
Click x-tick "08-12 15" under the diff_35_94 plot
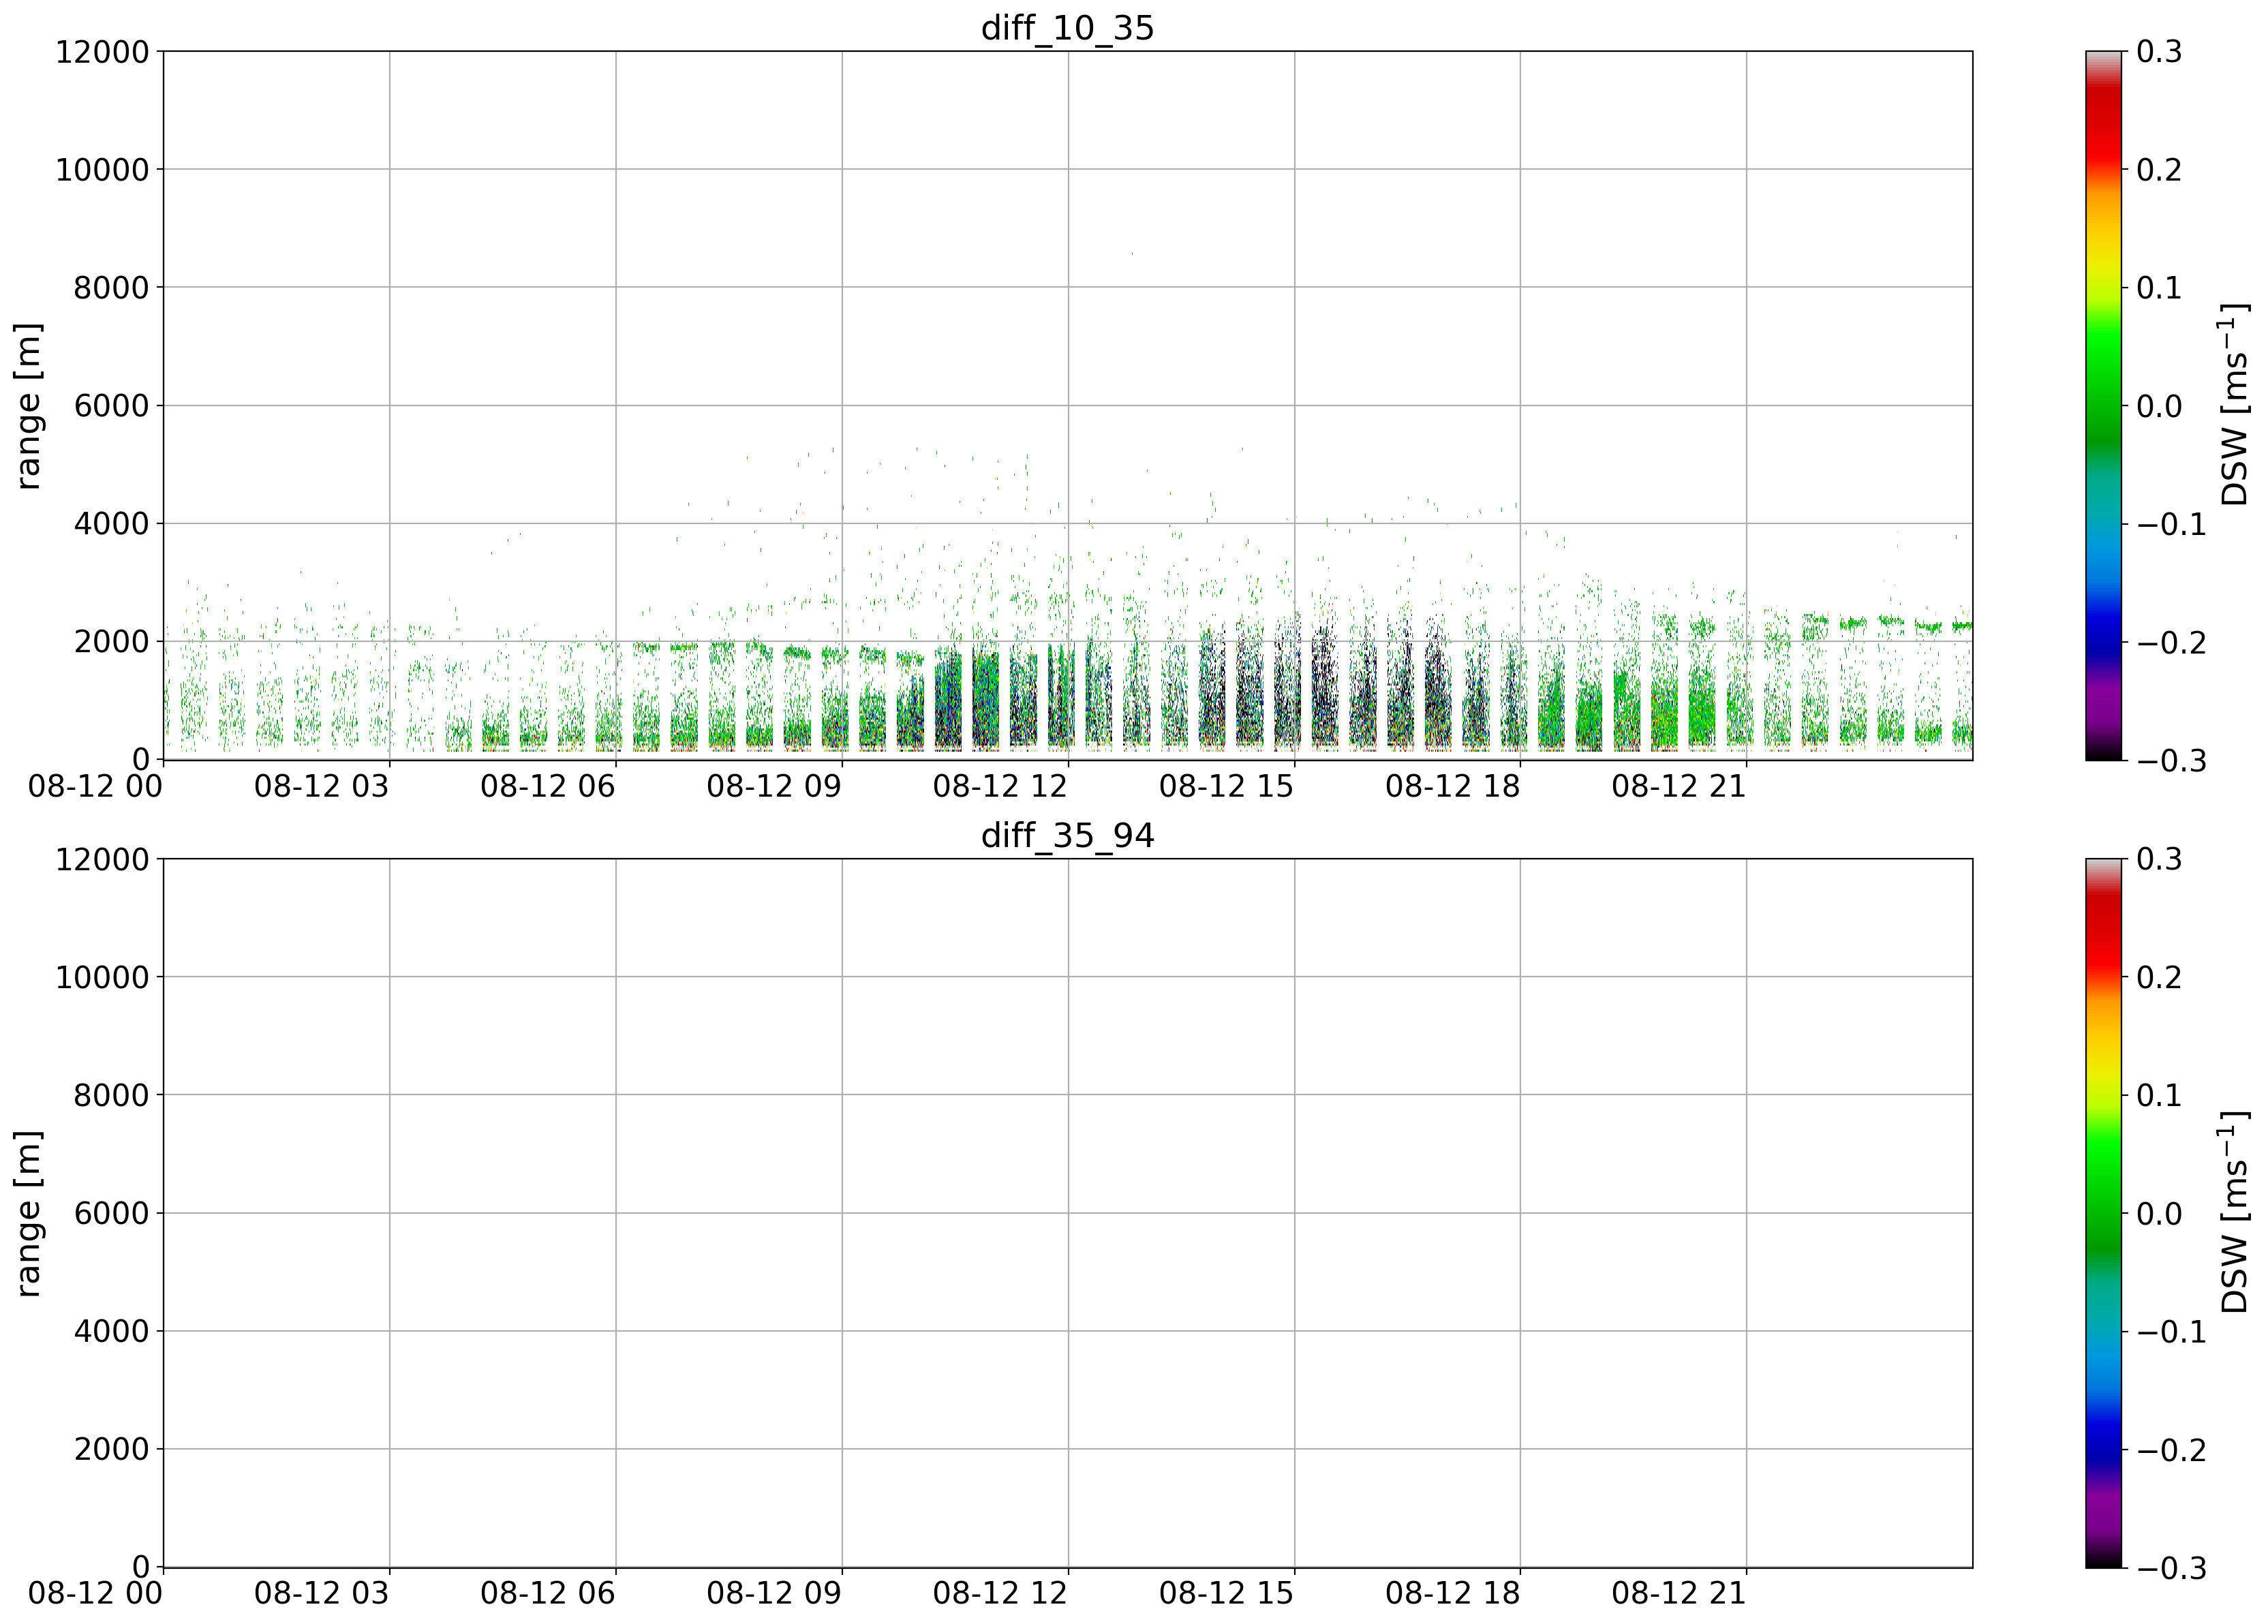coord(1226,1594)
